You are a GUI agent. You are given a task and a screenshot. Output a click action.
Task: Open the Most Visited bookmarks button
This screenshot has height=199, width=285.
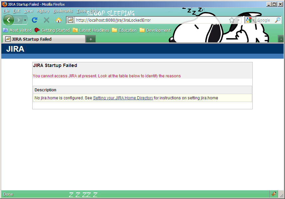point(17,30)
